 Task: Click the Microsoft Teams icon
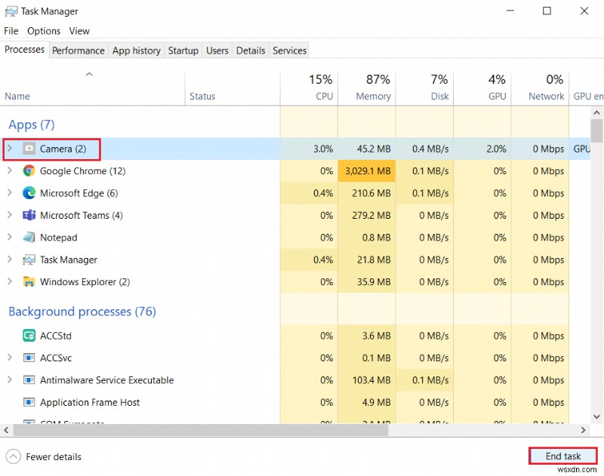click(29, 216)
